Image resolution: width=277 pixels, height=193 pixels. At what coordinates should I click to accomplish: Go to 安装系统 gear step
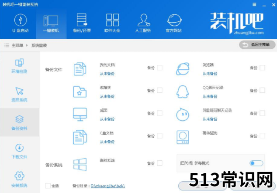pos(19,179)
